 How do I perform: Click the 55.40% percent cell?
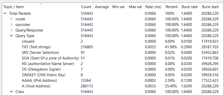click(x=171, y=86)
